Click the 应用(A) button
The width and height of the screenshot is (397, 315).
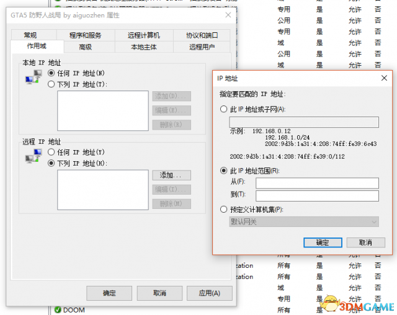pos(210,293)
